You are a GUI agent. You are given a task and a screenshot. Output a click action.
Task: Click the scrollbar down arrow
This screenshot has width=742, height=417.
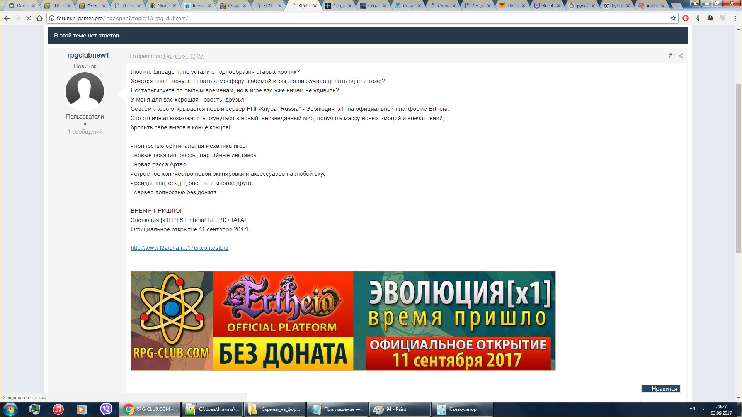pyautogui.click(x=739, y=398)
